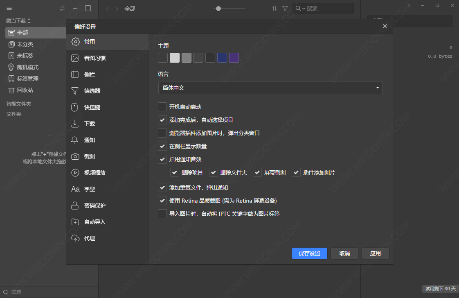Click the thumbnail size slider handle
Screen dimensions: 459x298
(x=218, y=9)
